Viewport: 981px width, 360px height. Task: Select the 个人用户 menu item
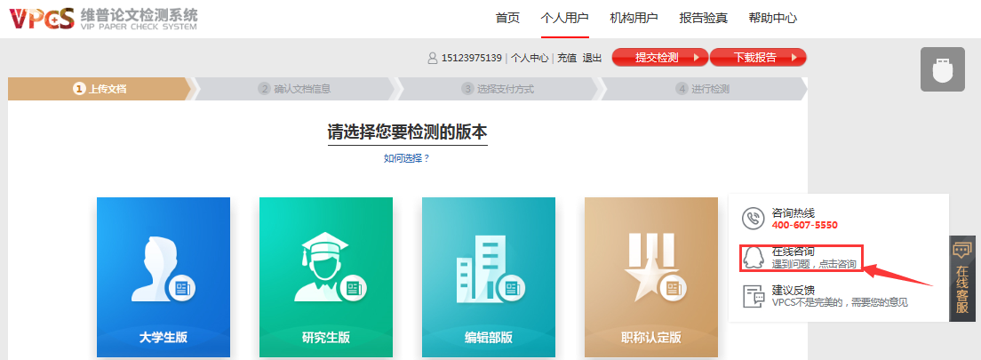click(x=564, y=18)
